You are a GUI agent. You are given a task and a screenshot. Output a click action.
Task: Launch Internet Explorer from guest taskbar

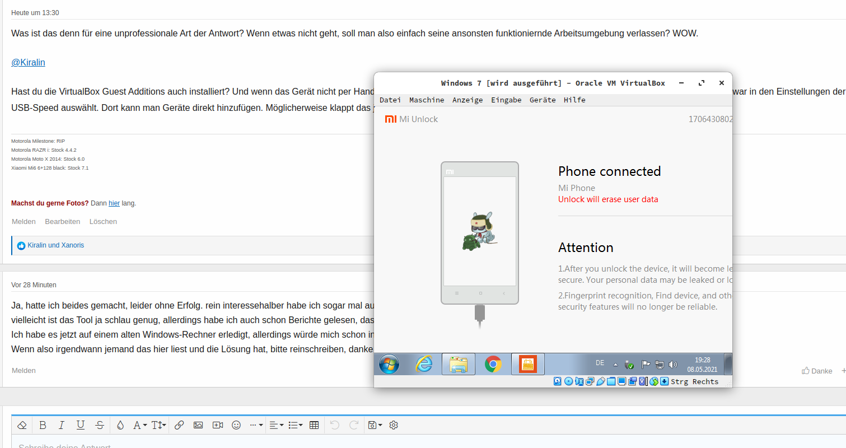click(x=424, y=365)
